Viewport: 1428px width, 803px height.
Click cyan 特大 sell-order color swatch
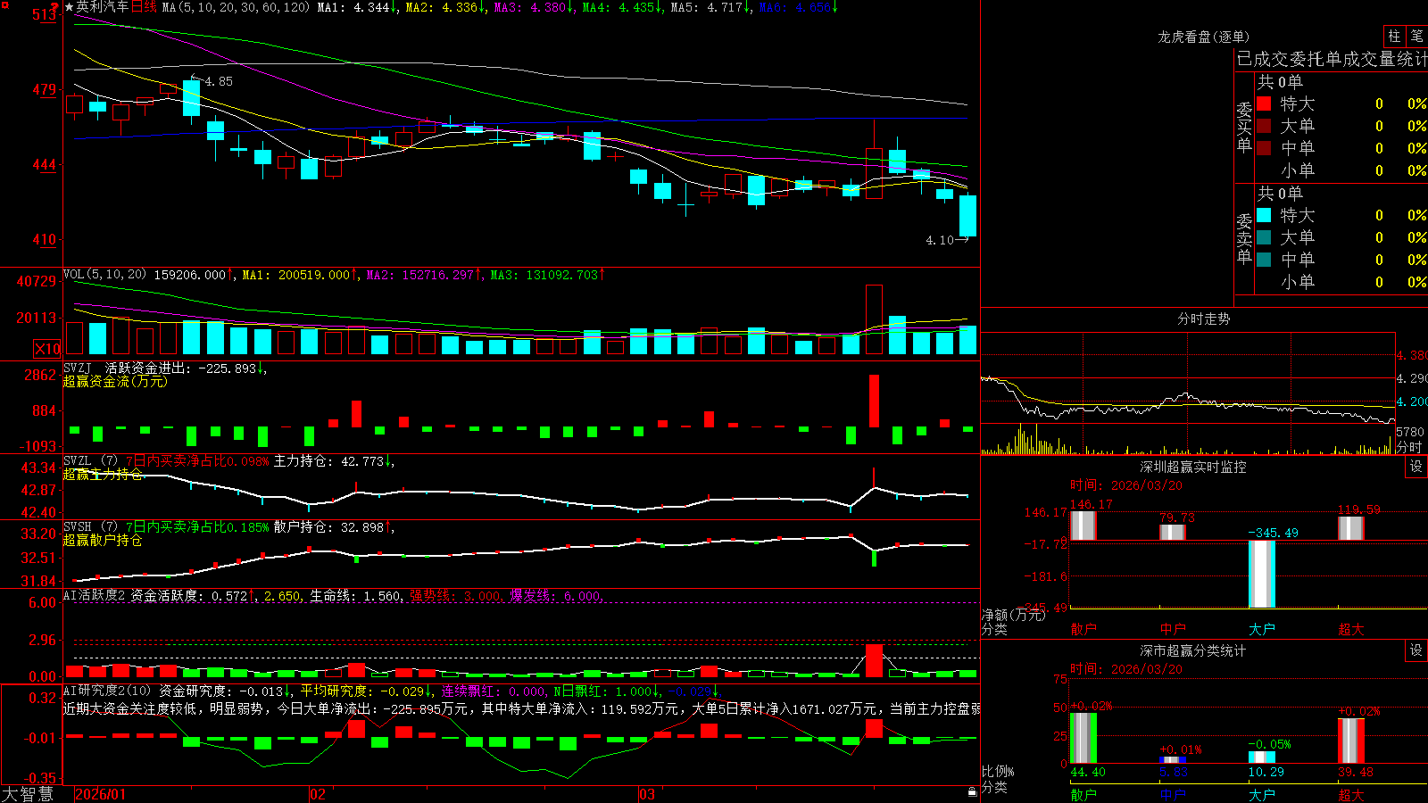pos(1264,215)
